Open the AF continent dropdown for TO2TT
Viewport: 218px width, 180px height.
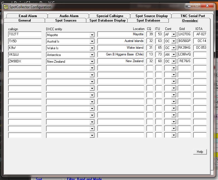coord(174,34)
